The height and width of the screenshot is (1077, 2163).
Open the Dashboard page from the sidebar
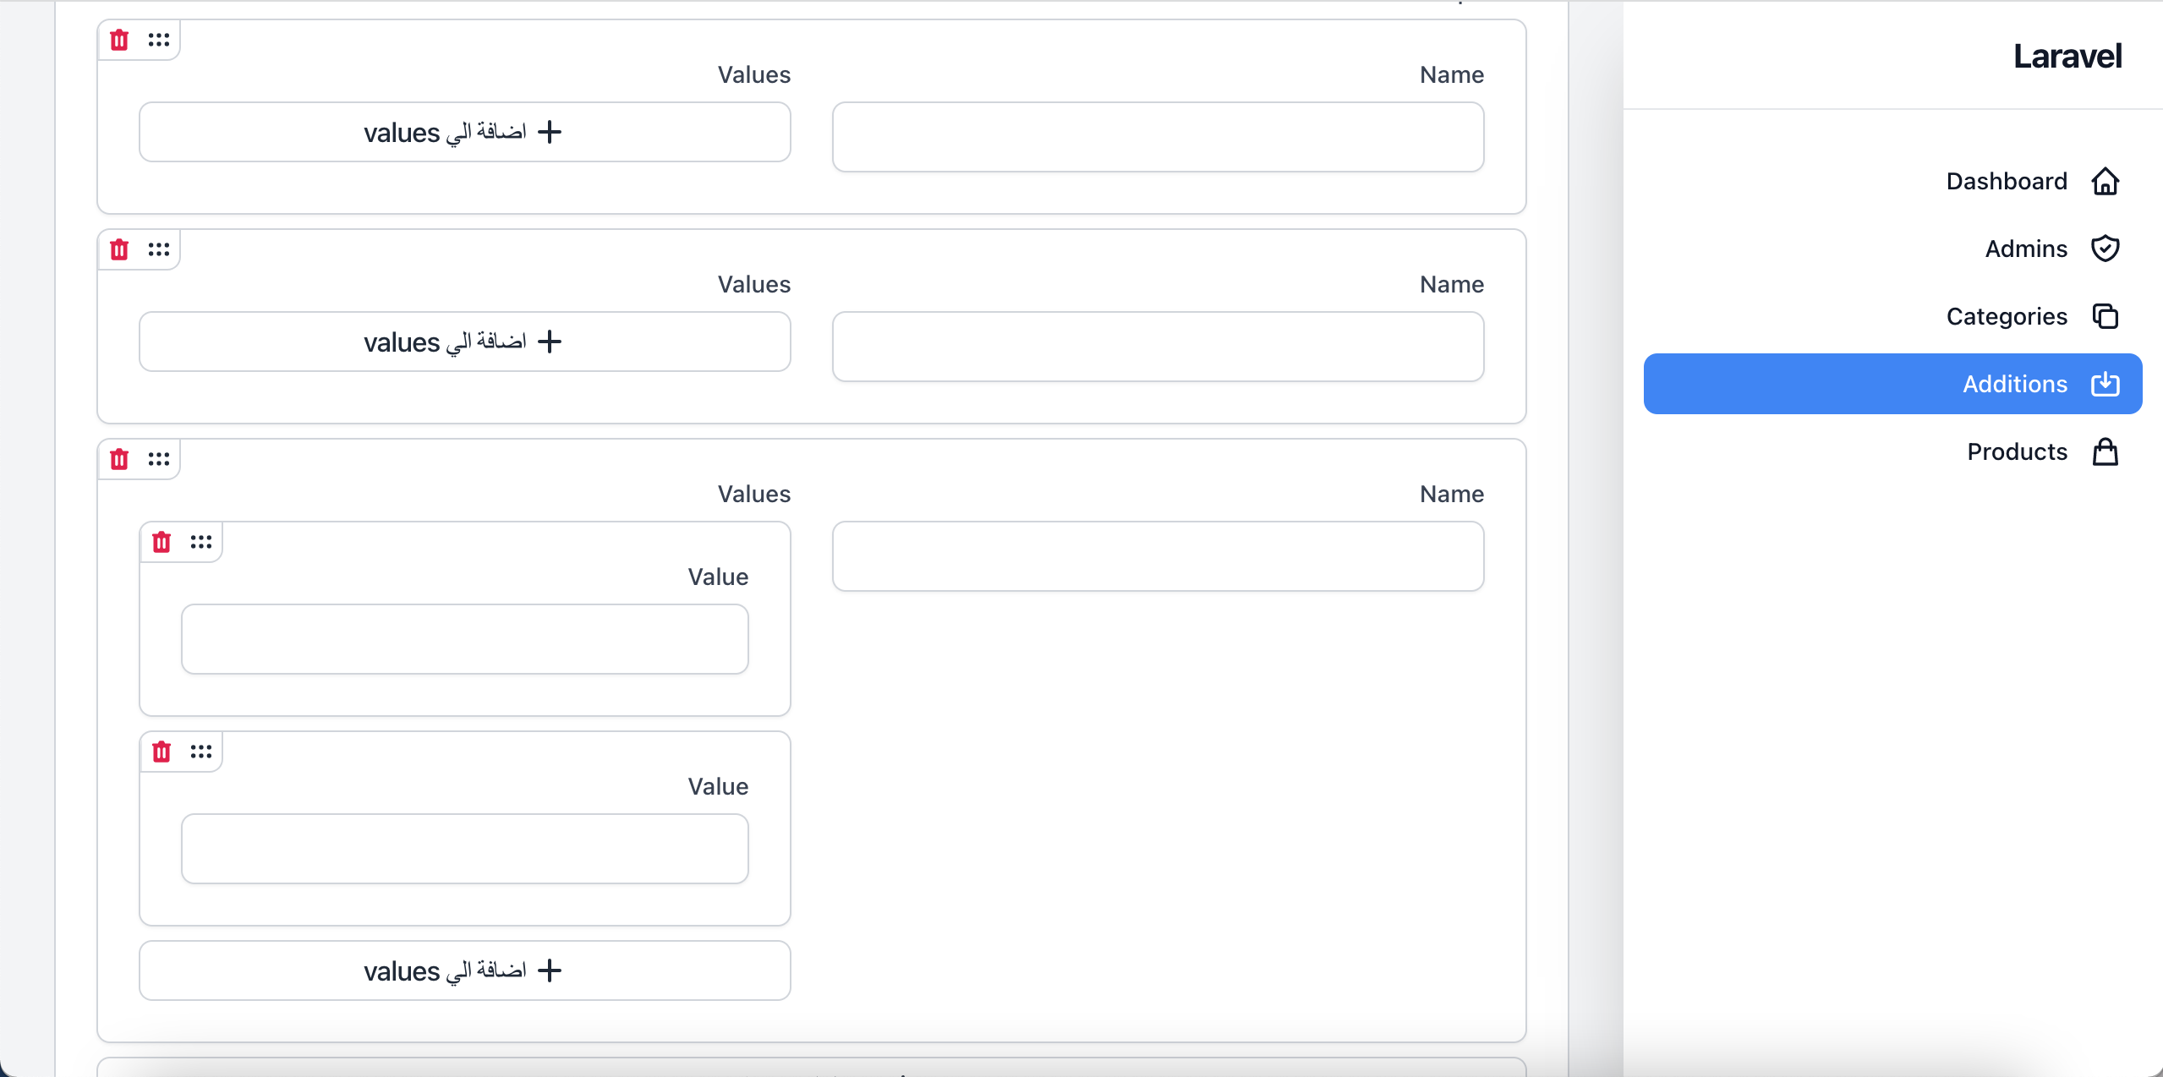2005,180
